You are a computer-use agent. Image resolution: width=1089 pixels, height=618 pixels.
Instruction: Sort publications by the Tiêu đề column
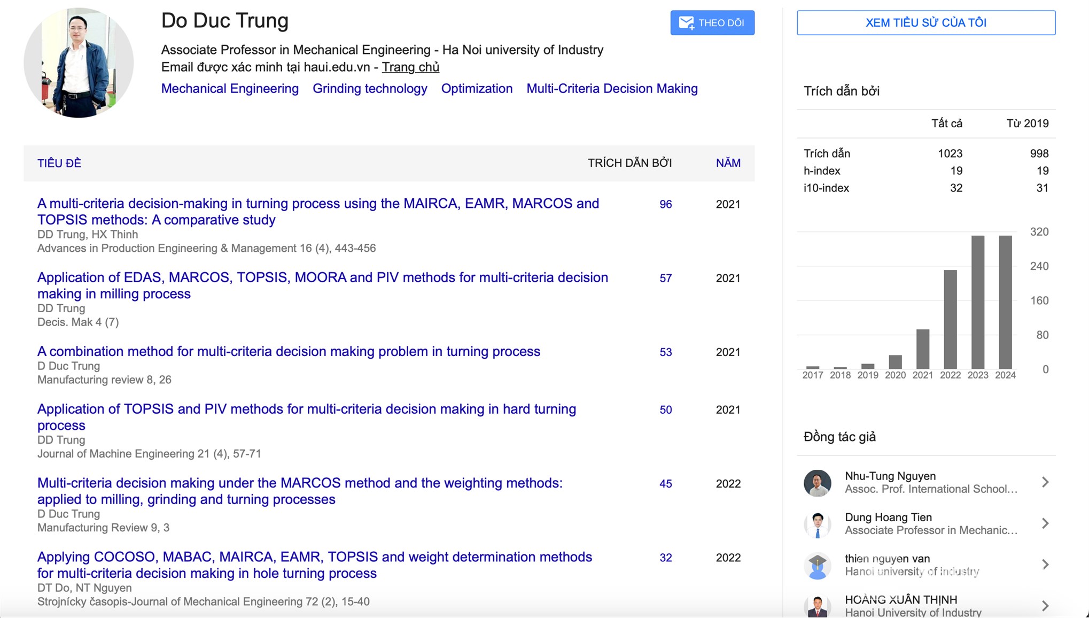[x=59, y=163]
